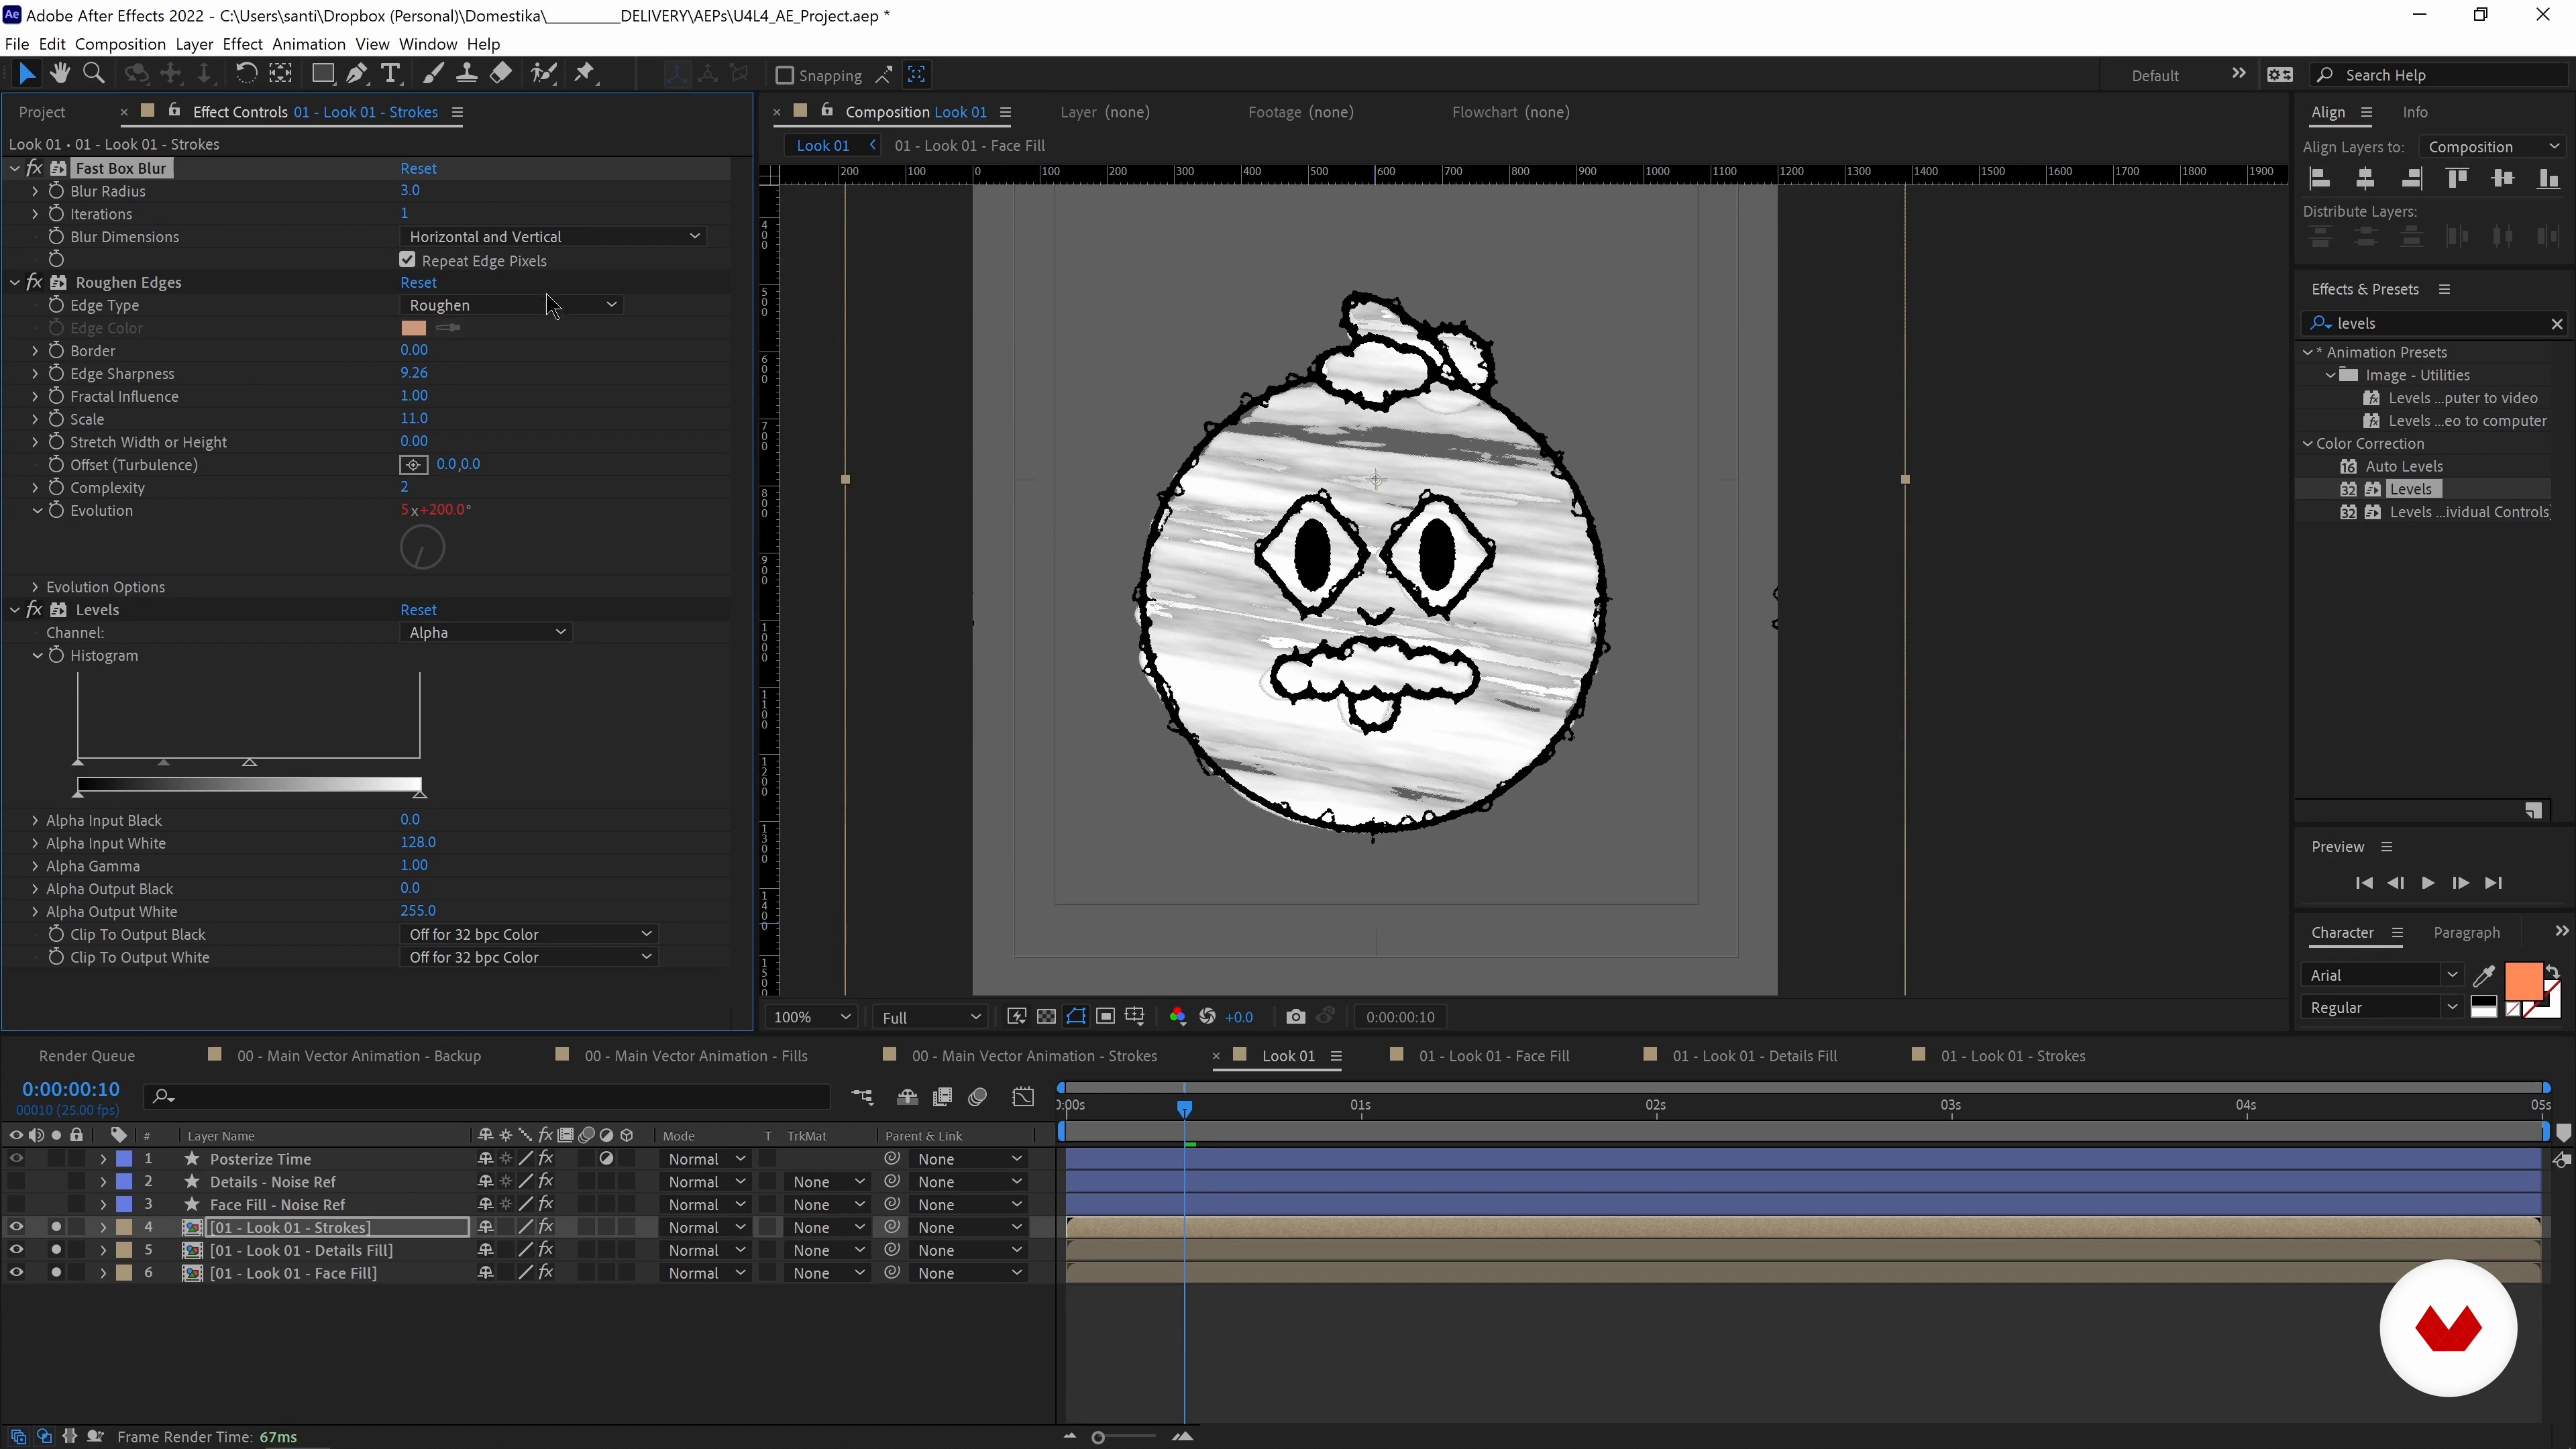Select the Horizontal Type tool
Image resolution: width=2576 pixels, height=1449 pixels.
pos(391,73)
